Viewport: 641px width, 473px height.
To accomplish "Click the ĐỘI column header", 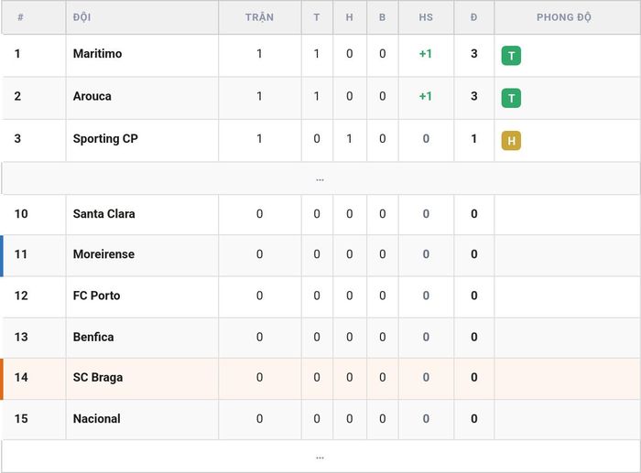I will 81,17.
